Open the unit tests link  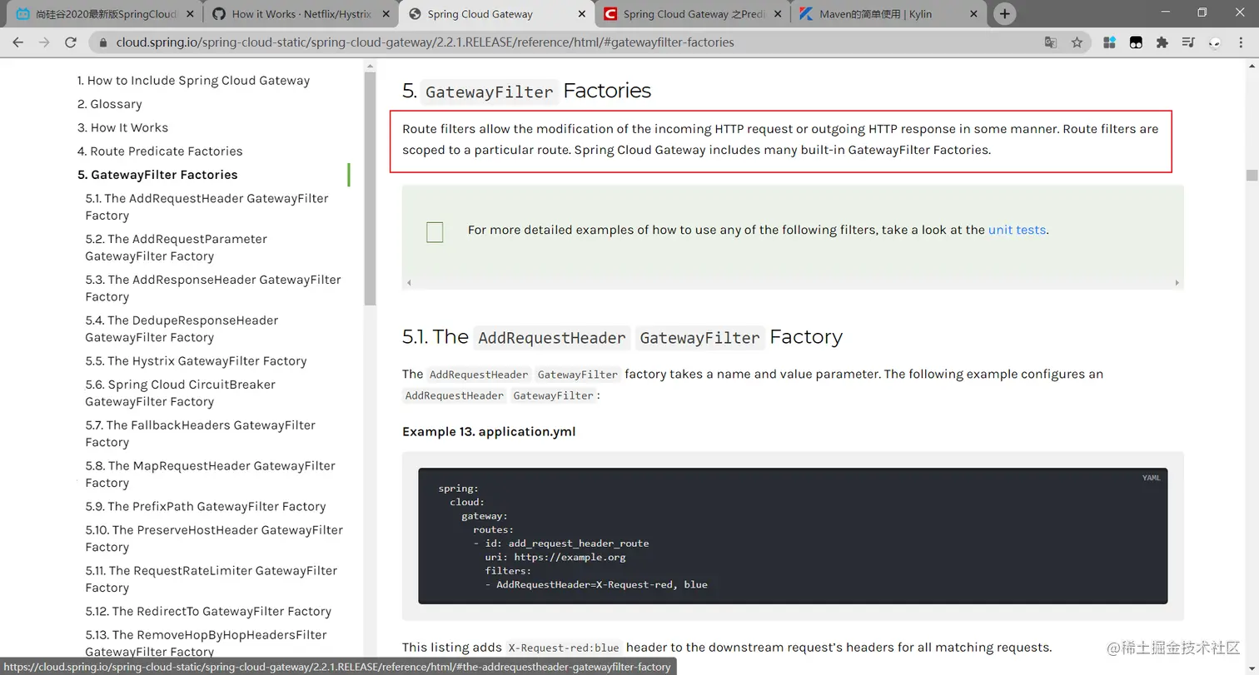[x=1017, y=230]
